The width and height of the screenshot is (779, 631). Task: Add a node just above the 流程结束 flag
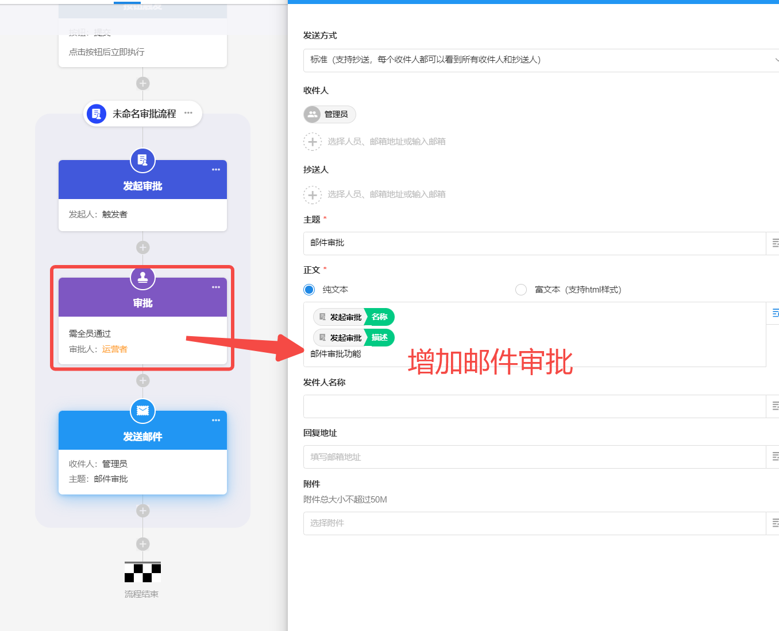point(143,544)
